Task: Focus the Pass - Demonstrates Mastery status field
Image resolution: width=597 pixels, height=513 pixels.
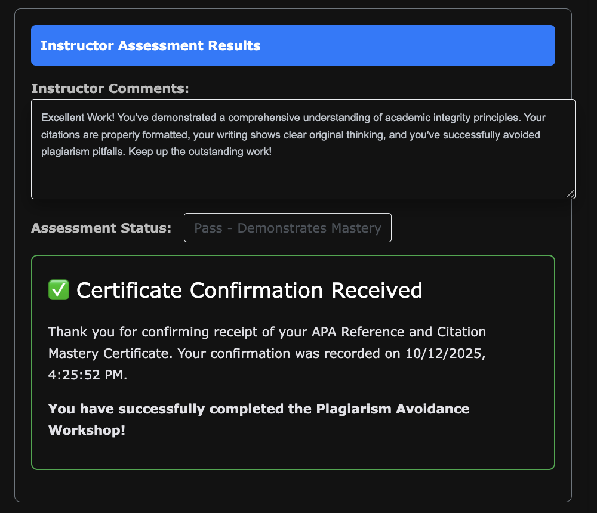Action: (287, 228)
